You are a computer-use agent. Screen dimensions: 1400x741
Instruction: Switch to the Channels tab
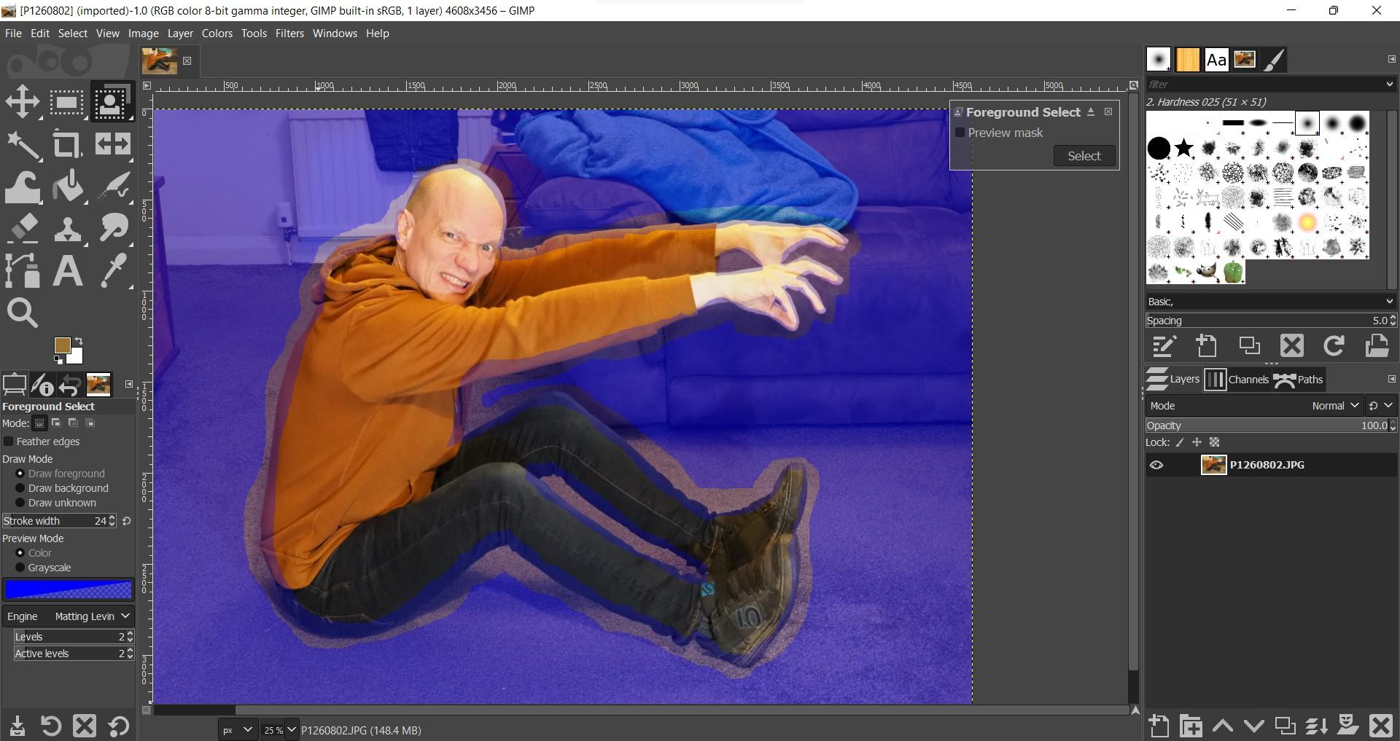tap(1237, 380)
